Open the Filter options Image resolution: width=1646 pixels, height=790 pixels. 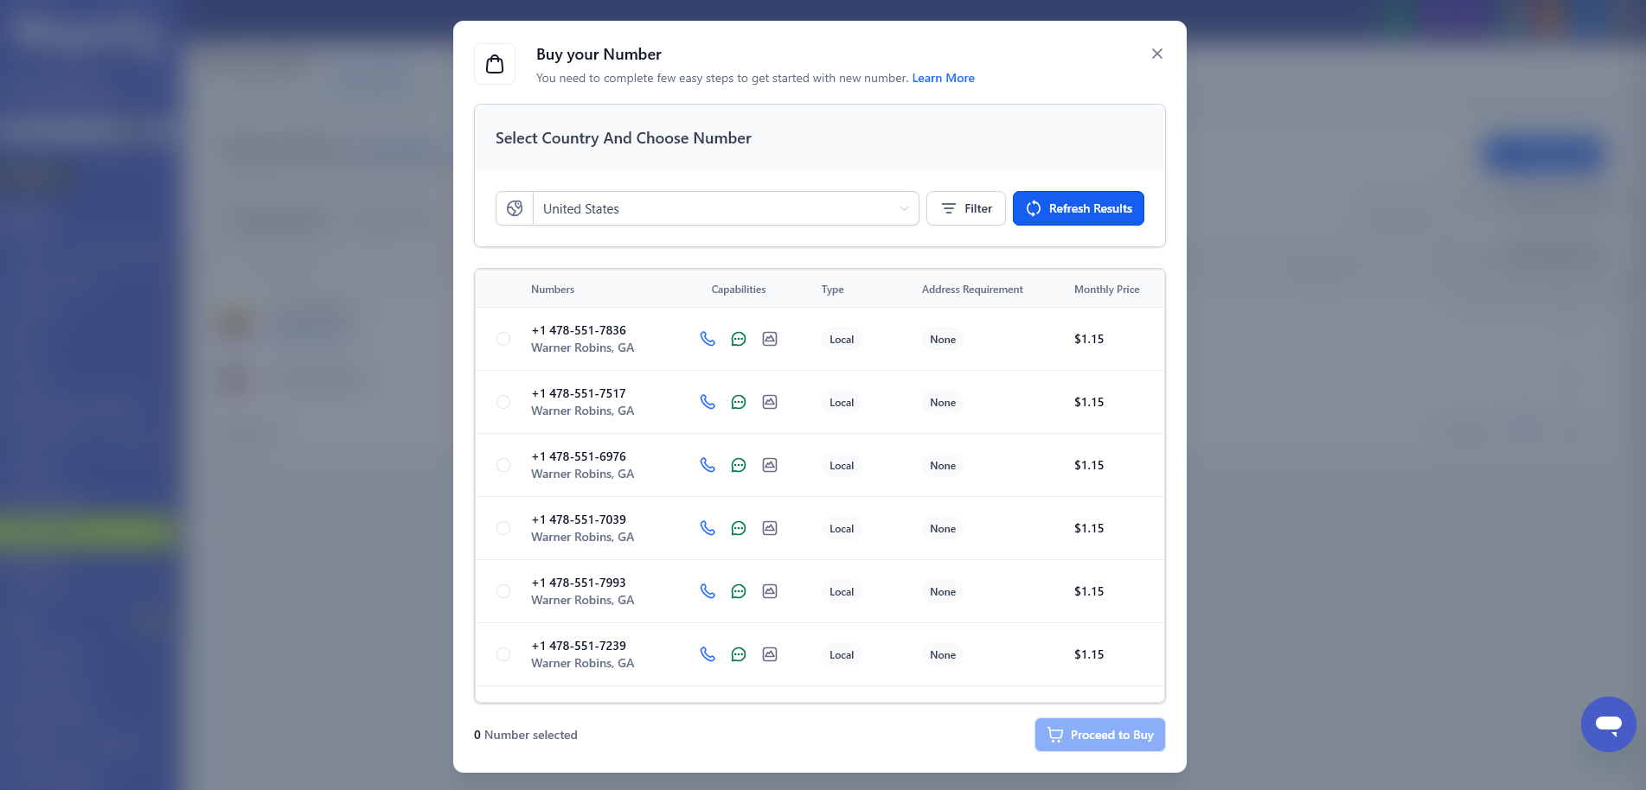tap(965, 208)
